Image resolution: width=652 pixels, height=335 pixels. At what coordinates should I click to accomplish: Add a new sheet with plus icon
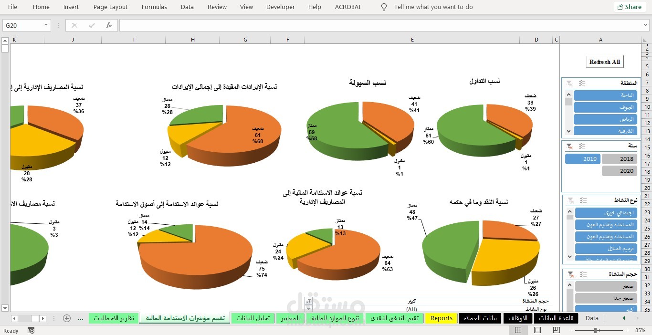tap(67, 318)
